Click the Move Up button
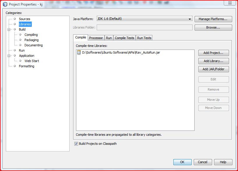Screen dimensions: 238x171 click(x=214, y=100)
